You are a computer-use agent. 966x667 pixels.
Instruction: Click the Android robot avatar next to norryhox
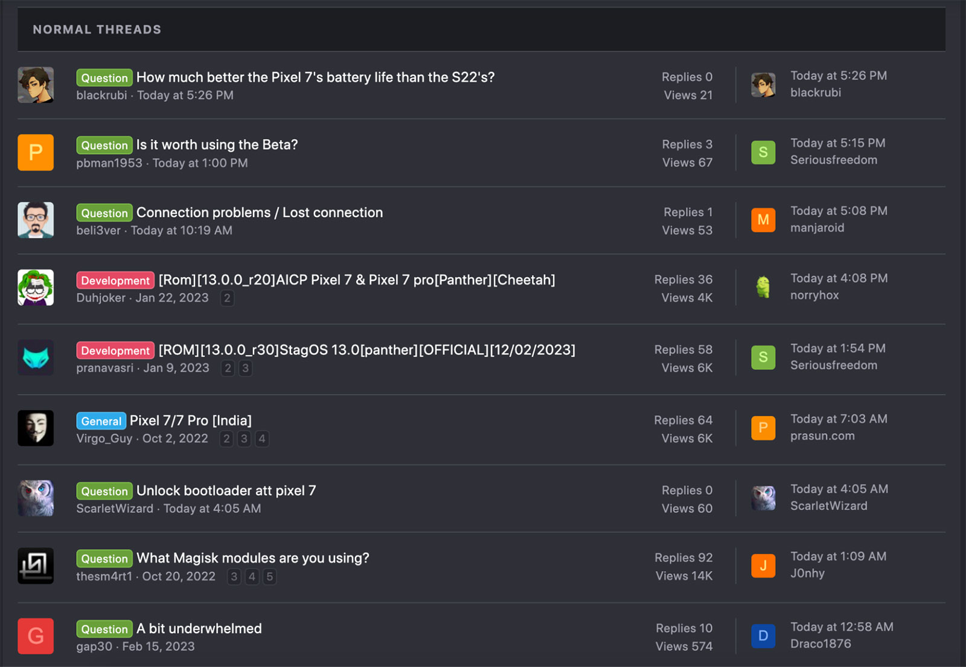(x=763, y=288)
